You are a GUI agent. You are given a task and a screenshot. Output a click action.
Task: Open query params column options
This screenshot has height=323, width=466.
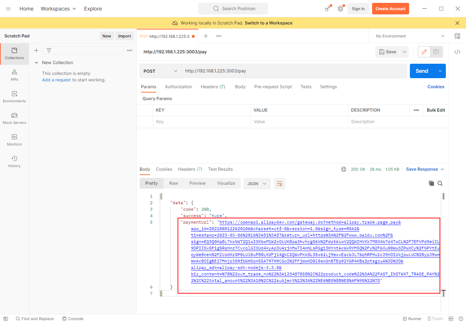coord(416,110)
